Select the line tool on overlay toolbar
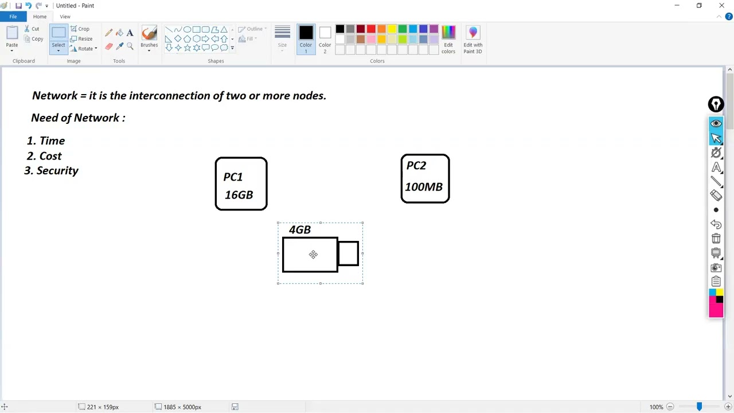 [716, 181]
